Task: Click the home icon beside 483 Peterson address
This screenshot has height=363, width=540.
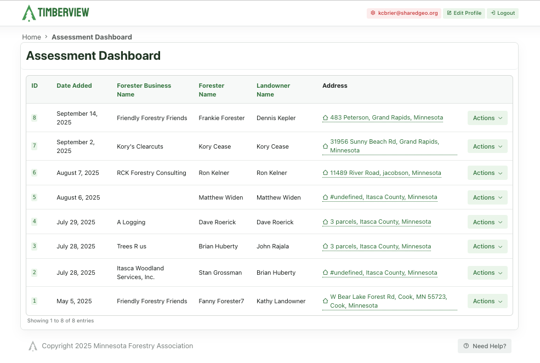Action: coord(326,118)
